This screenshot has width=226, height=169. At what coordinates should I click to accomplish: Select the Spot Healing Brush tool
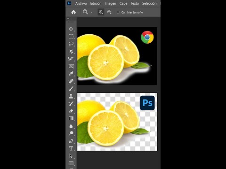pos(71,81)
